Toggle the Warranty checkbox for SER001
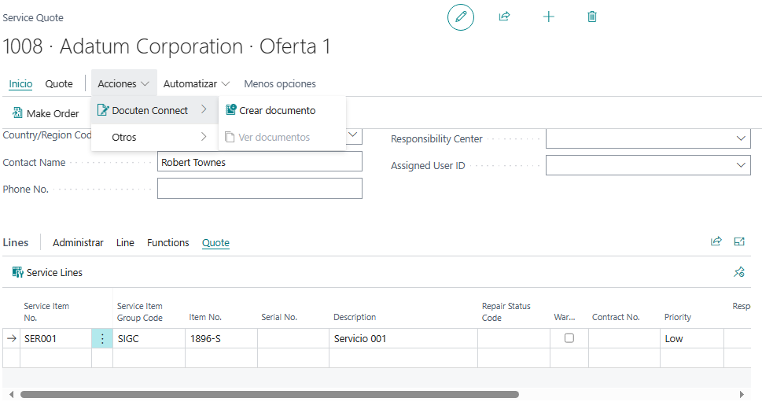 [x=569, y=338]
